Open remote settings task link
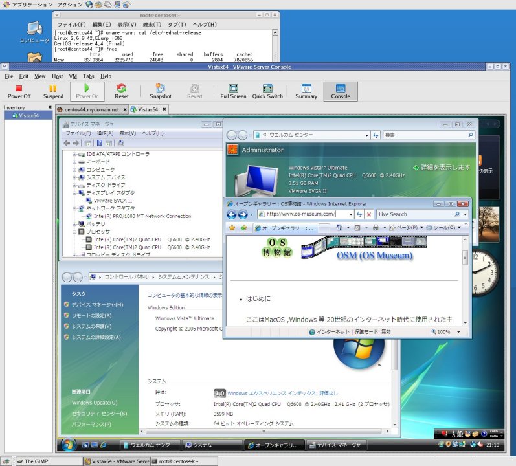Image resolution: width=516 pixels, height=466 pixels. coord(91,316)
